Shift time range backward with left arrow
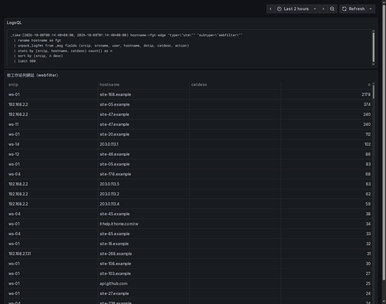The width and height of the screenshot is (386, 304). 270,9
